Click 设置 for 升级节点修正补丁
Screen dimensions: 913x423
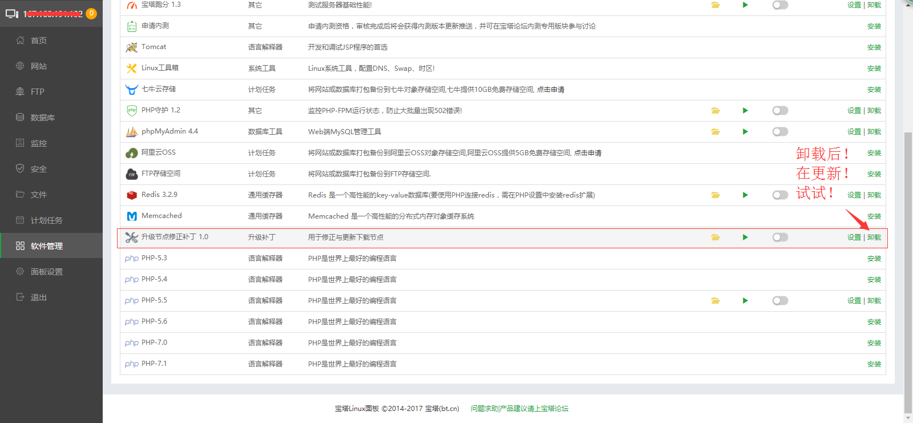pyautogui.click(x=854, y=237)
